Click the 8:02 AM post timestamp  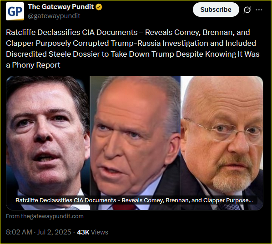pyautogui.click(x=19, y=232)
